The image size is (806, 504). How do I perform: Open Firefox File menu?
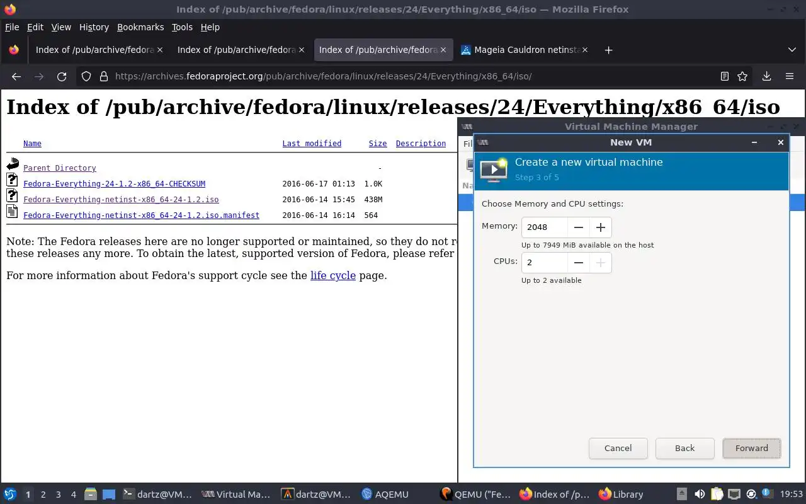click(12, 27)
